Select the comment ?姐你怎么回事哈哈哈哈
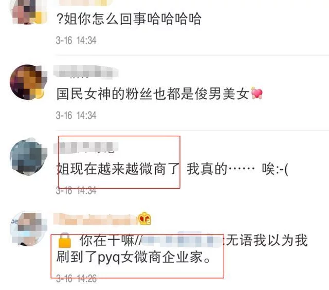This screenshot has width=329, height=290. [x=129, y=19]
